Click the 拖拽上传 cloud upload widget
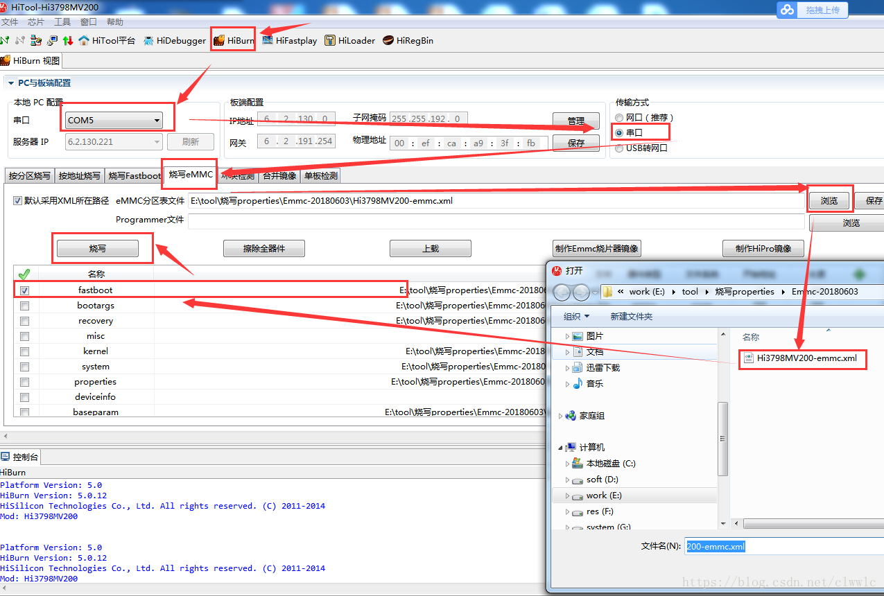Viewport: 884px width, 596px height. point(813,10)
